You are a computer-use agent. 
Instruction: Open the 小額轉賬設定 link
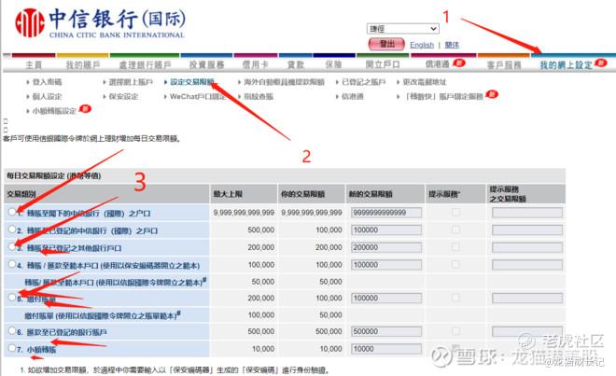54,111
